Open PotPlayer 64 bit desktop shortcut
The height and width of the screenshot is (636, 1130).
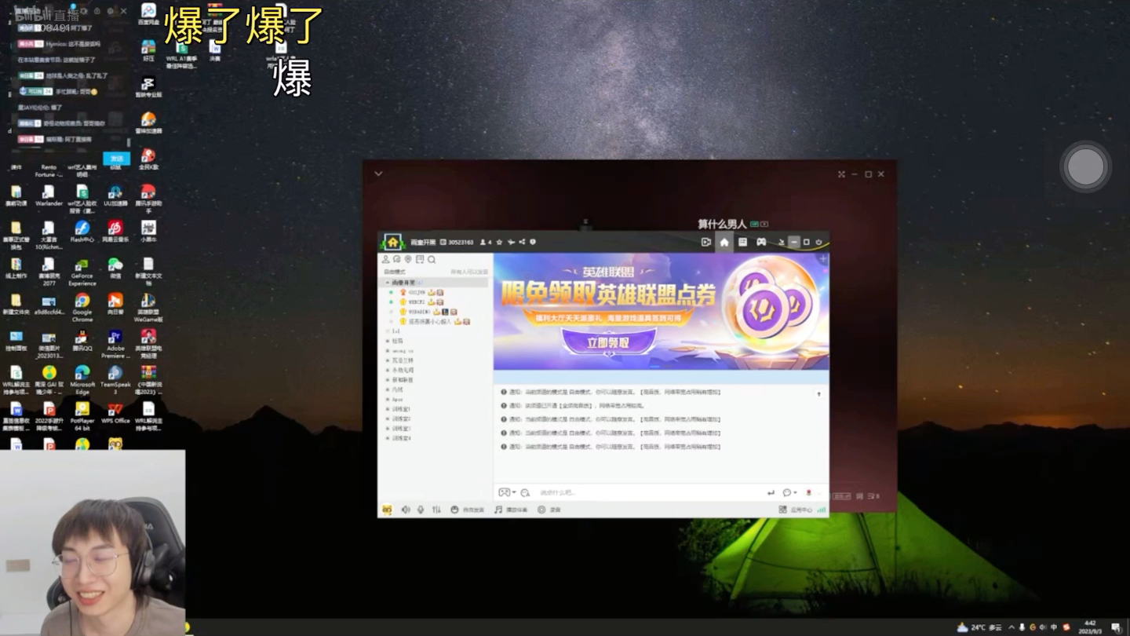(x=82, y=416)
